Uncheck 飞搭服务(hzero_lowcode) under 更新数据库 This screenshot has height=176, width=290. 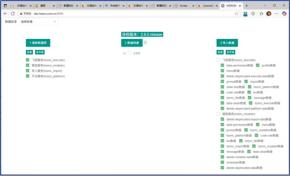(28, 60)
